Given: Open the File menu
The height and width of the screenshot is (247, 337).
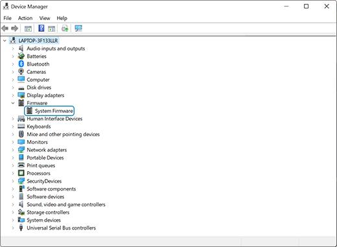Looking at the screenshot, I should tap(7, 18).
